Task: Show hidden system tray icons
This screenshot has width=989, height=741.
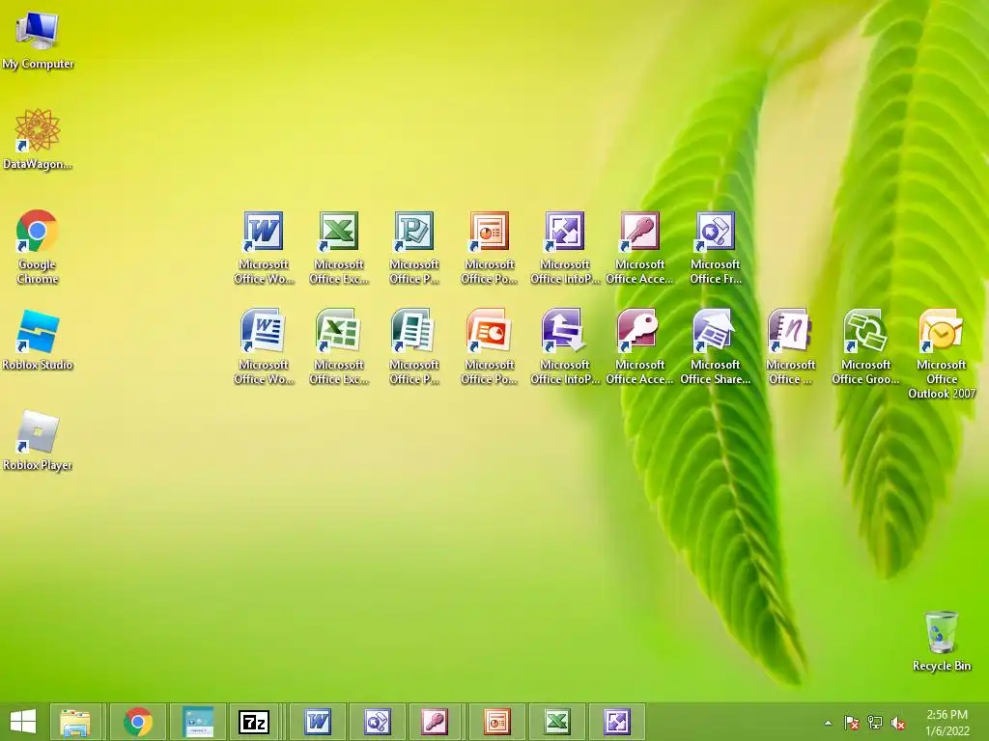Action: pos(828,723)
